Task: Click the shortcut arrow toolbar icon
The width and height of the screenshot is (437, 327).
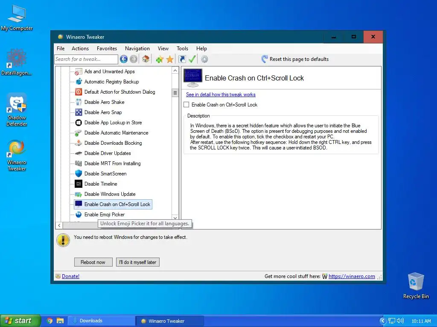Action: point(182,59)
